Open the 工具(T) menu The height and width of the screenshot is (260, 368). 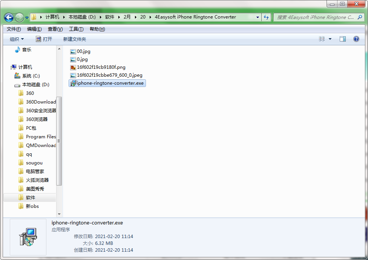coord(76,29)
